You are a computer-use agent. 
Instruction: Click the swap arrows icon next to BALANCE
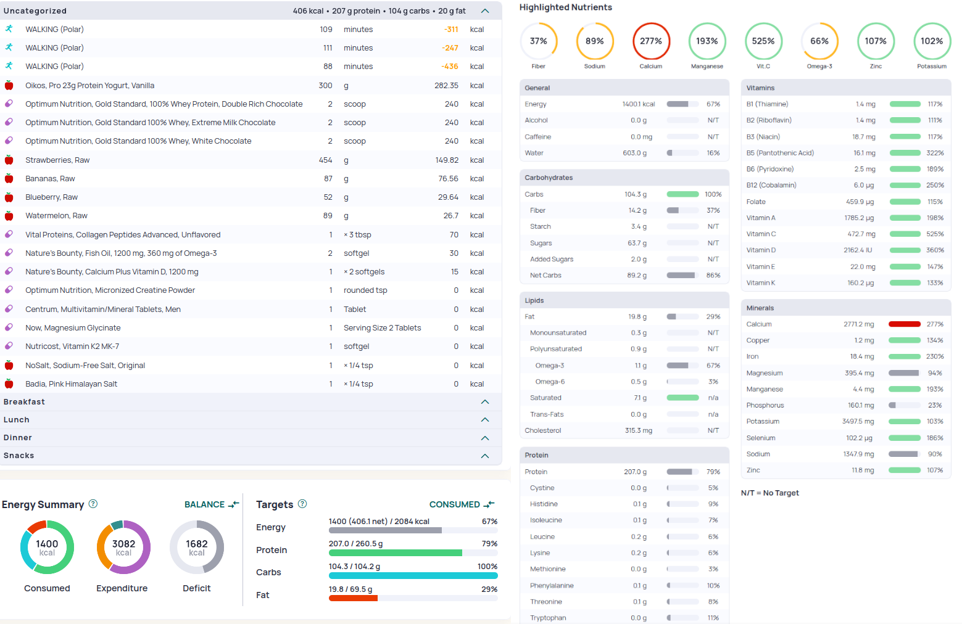tap(233, 504)
